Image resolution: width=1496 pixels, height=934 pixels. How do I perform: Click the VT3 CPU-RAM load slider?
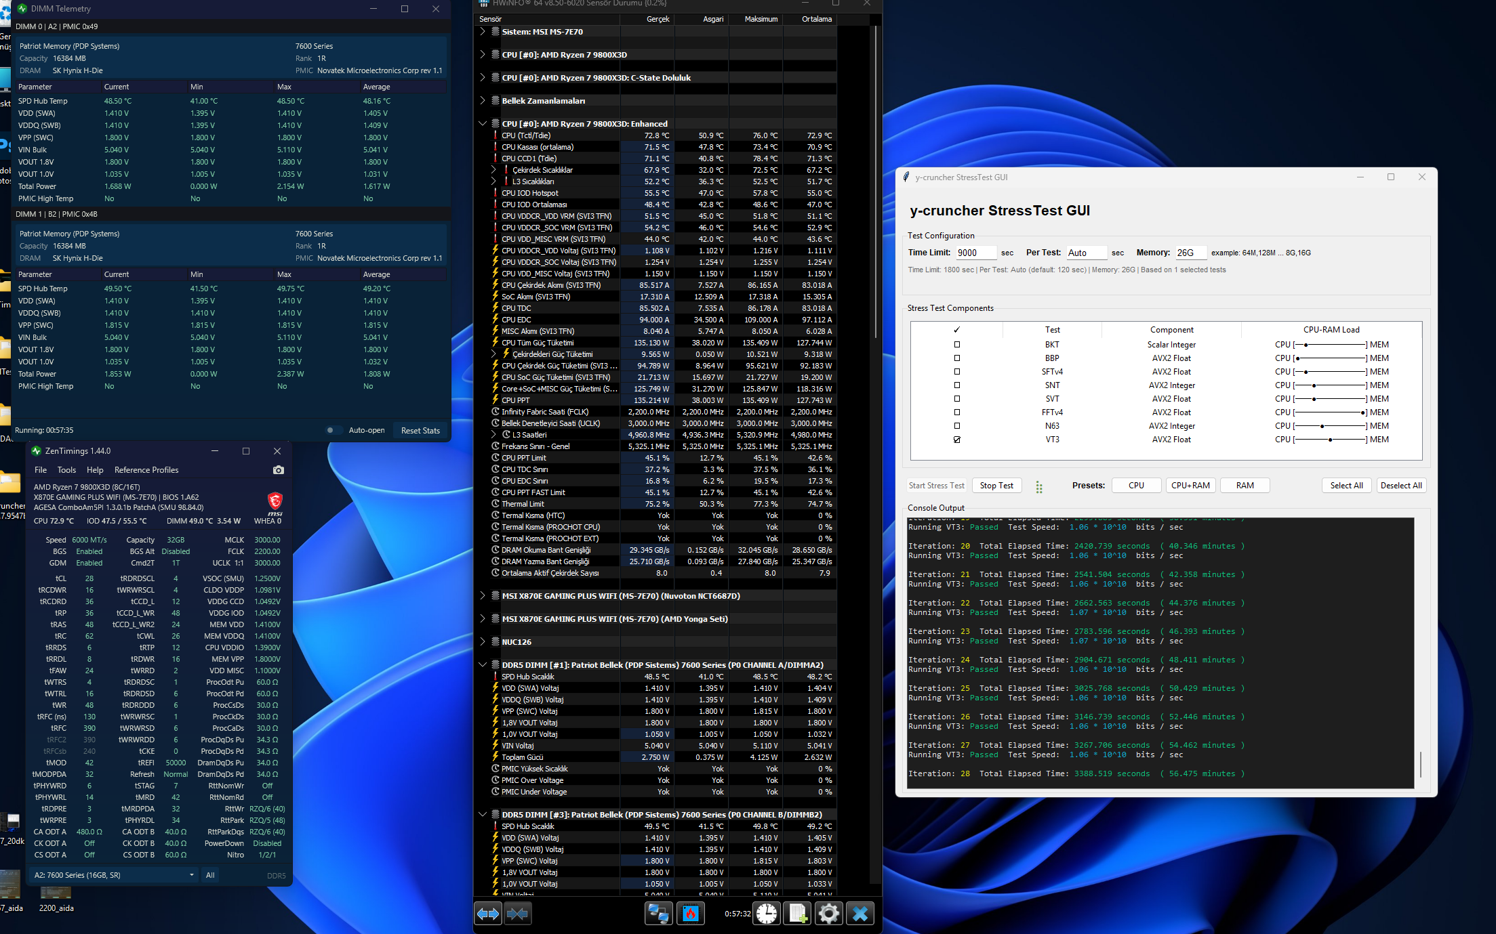point(1331,440)
